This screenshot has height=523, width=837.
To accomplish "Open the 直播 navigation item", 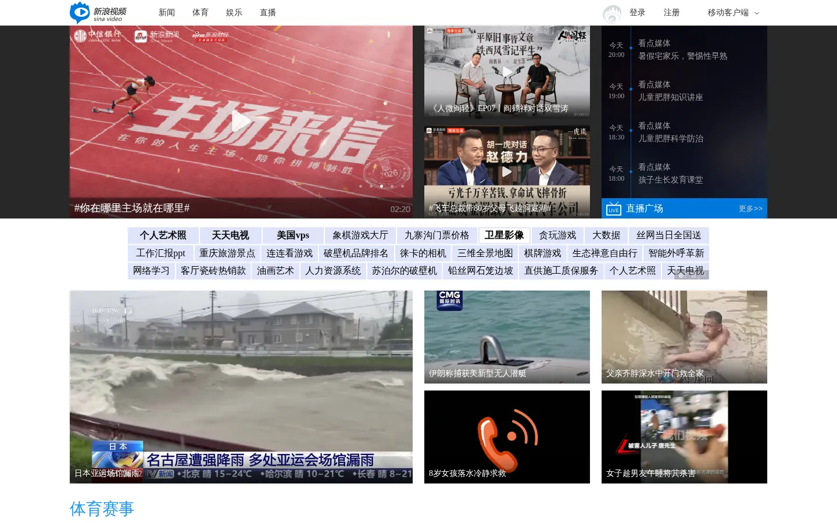I will (x=268, y=13).
